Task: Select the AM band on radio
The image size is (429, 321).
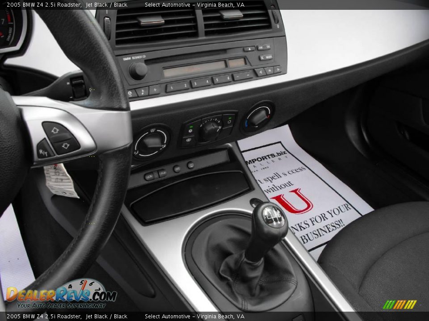Action: coord(261,48)
